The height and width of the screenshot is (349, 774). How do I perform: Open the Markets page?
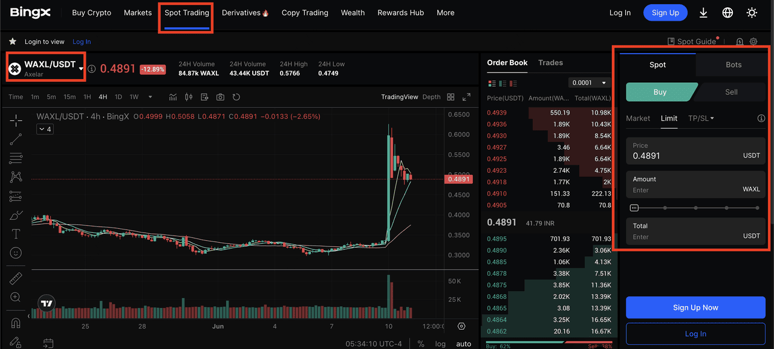(138, 13)
